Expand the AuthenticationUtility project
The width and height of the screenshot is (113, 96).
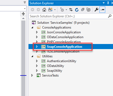point(37,61)
